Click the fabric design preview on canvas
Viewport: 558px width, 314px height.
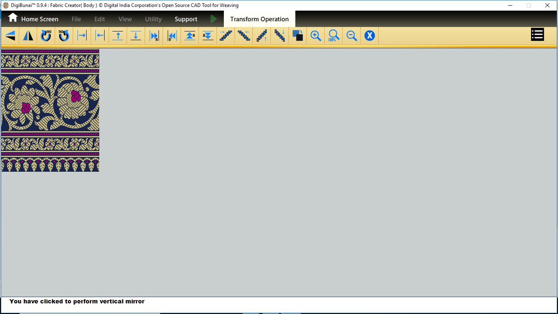(x=50, y=110)
